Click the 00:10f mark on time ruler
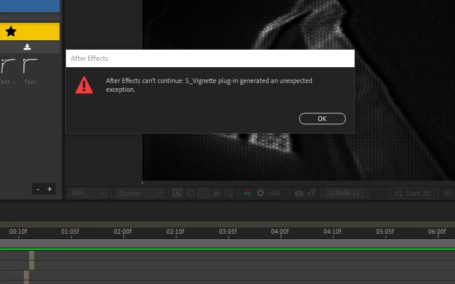455x284 pixels. (x=18, y=232)
